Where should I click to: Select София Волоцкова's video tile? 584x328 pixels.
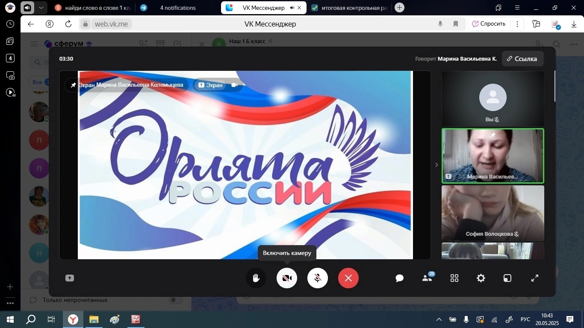point(493,213)
